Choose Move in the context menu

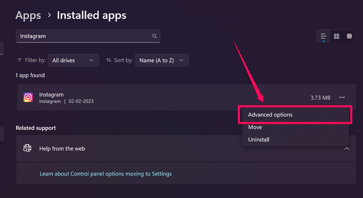(x=255, y=127)
